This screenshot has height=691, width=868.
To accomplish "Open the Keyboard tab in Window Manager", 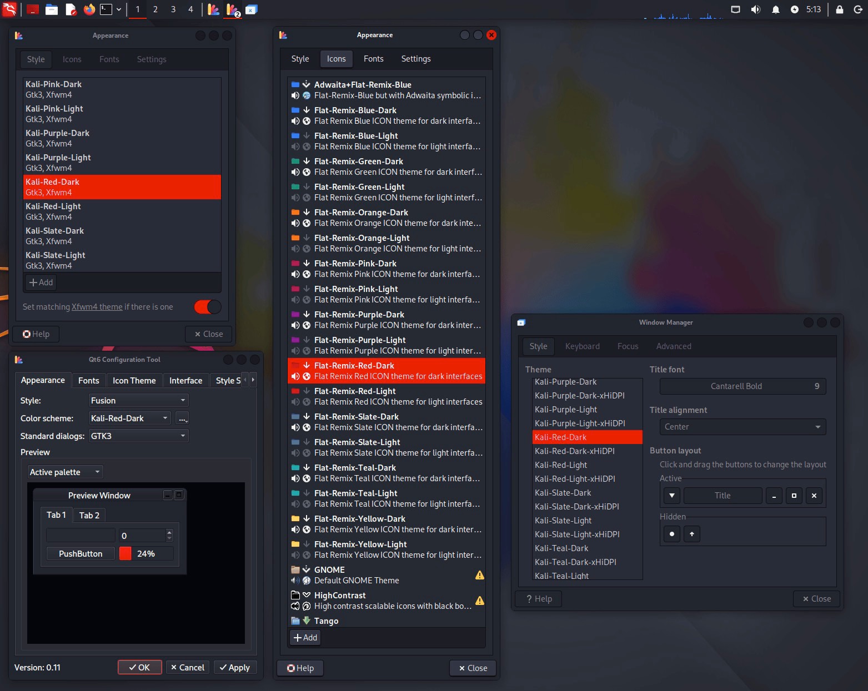I will (x=582, y=346).
